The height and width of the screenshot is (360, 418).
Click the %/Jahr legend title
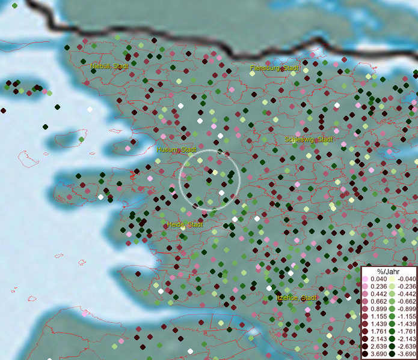pyautogui.click(x=389, y=272)
